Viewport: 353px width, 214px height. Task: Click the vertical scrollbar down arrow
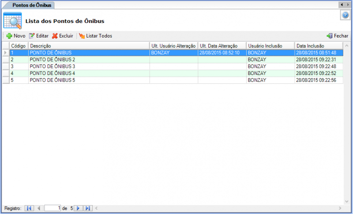click(346, 201)
